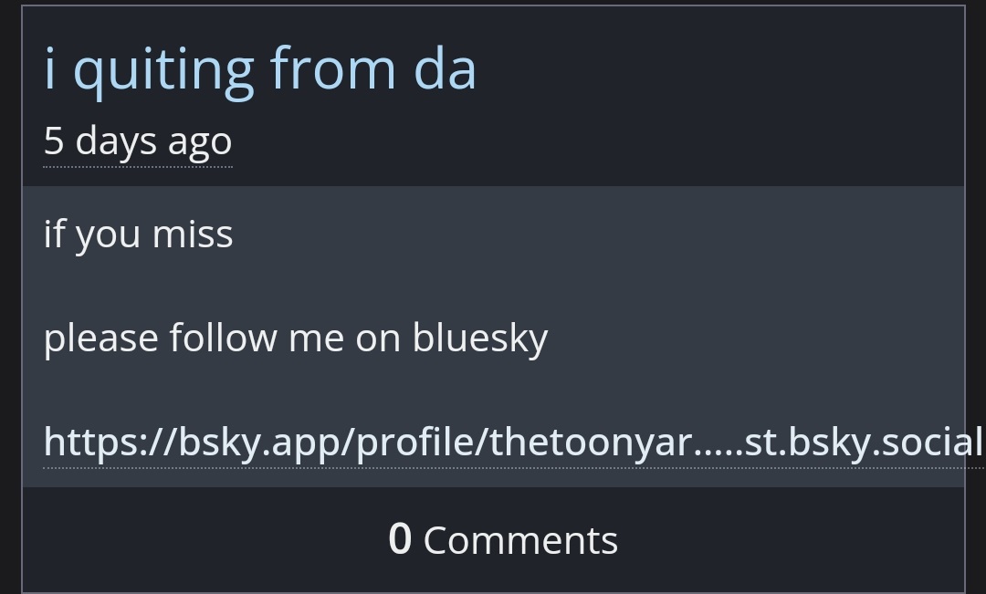Image resolution: width=986 pixels, height=594 pixels.
Task: Click the word "da" in the title
Action: (x=445, y=69)
